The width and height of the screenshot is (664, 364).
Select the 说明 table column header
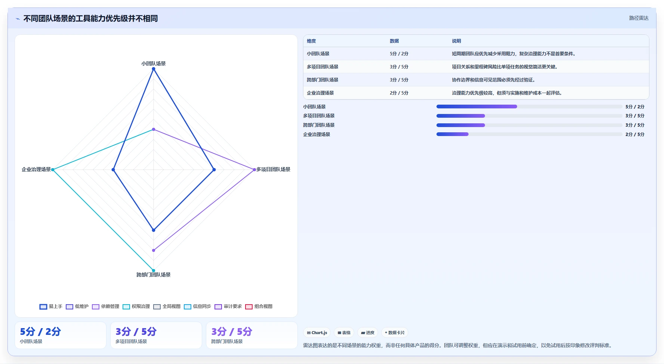(456, 41)
